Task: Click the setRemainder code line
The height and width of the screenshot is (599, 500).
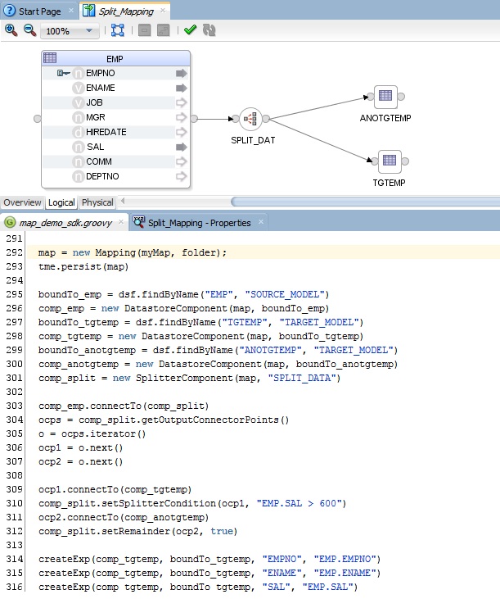Action: coord(137,531)
